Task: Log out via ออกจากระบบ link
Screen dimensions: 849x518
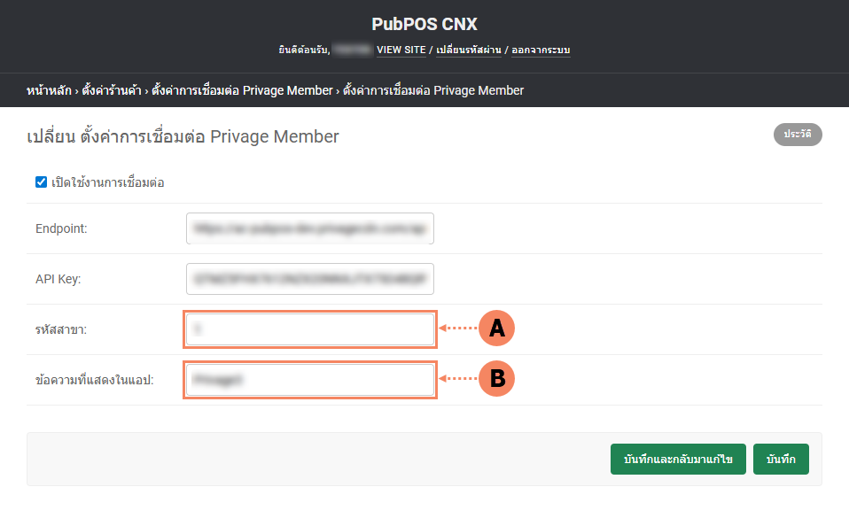Action: click(541, 50)
